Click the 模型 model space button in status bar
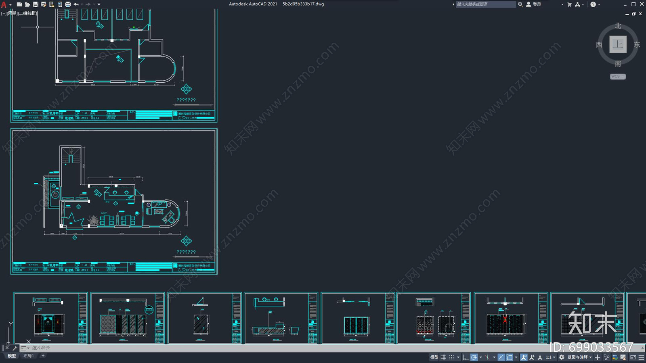This screenshot has width=646, height=363. pos(434,357)
